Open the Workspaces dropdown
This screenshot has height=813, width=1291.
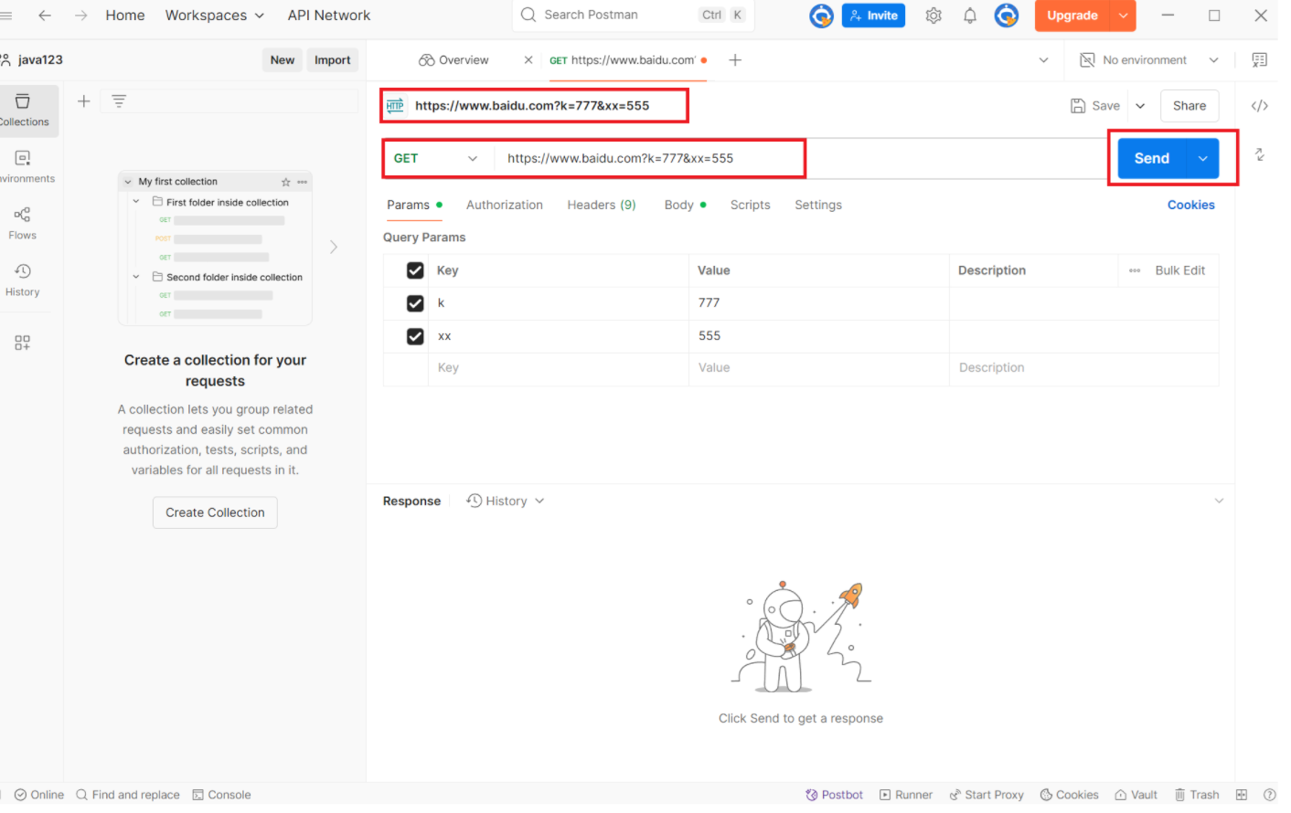[x=215, y=16]
